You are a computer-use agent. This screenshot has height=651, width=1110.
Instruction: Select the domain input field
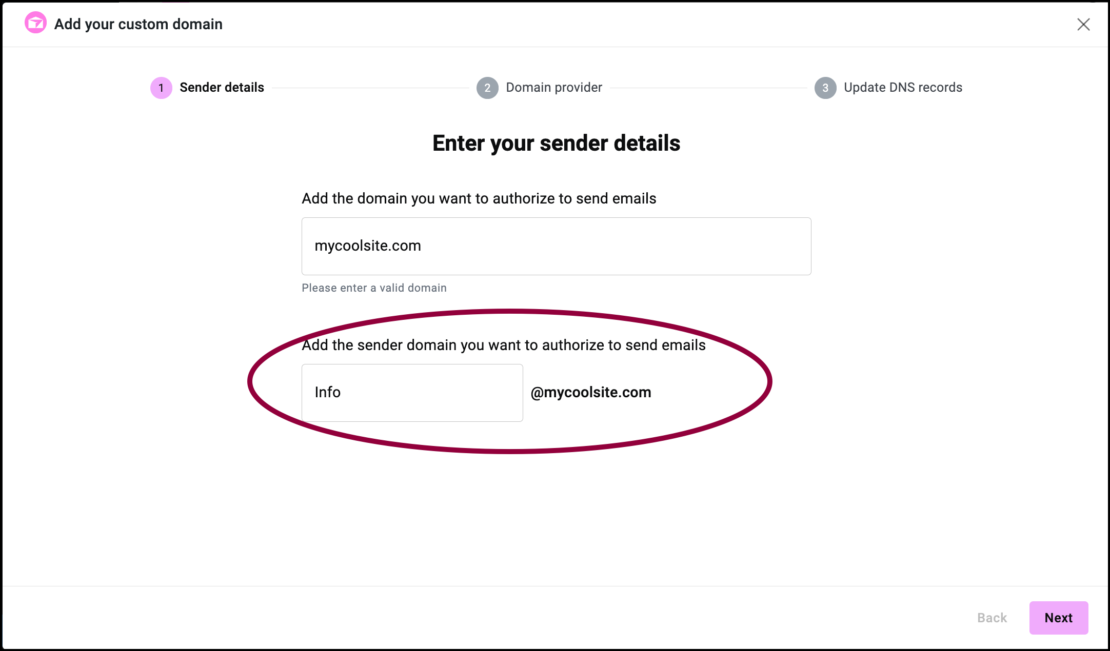[x=556, y=246]
